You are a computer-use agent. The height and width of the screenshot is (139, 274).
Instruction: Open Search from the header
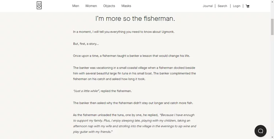click(222, 6)
